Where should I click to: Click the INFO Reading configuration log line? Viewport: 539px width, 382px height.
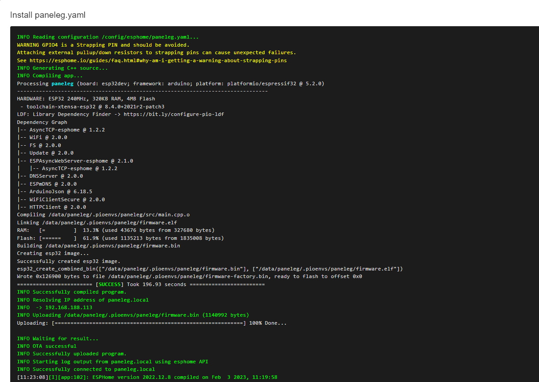[x=108, y=37]
